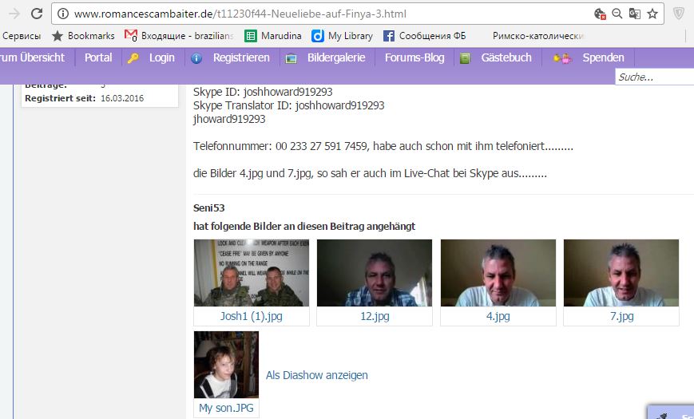Click the My son.JPG file link
This screenshot has width=694, height=419.
pyautogui.click(x=227, y=409)
